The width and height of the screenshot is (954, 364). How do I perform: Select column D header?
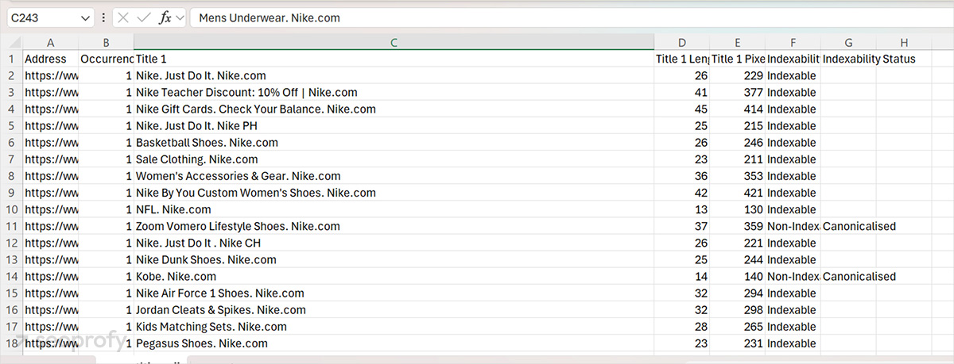tap(681, 42)
